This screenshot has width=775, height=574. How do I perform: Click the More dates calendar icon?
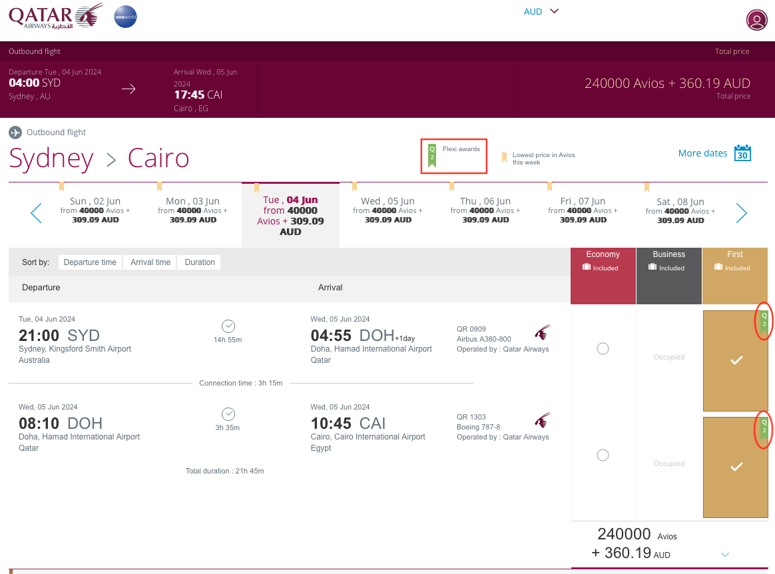point(742,153)
